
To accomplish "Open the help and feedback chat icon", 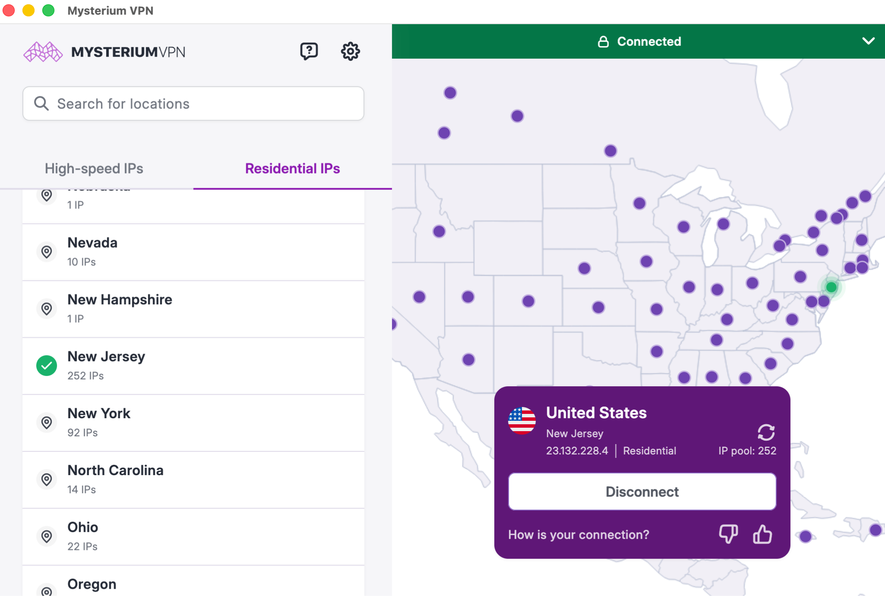I will point(309,51).
